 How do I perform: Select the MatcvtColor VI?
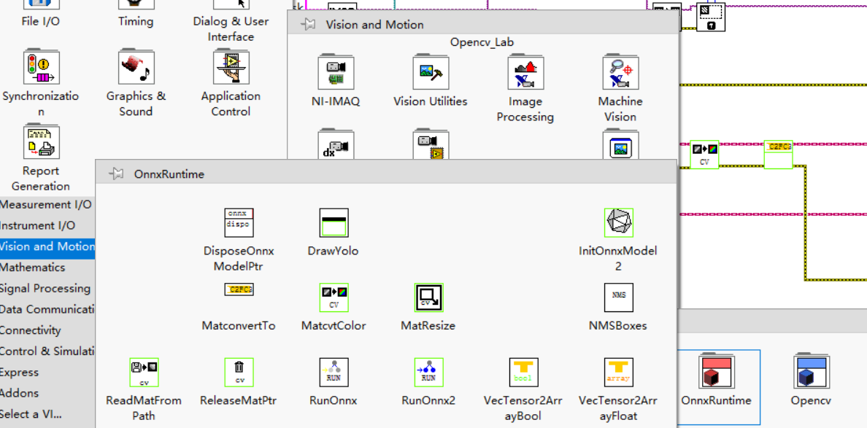[x=334, y=297]
